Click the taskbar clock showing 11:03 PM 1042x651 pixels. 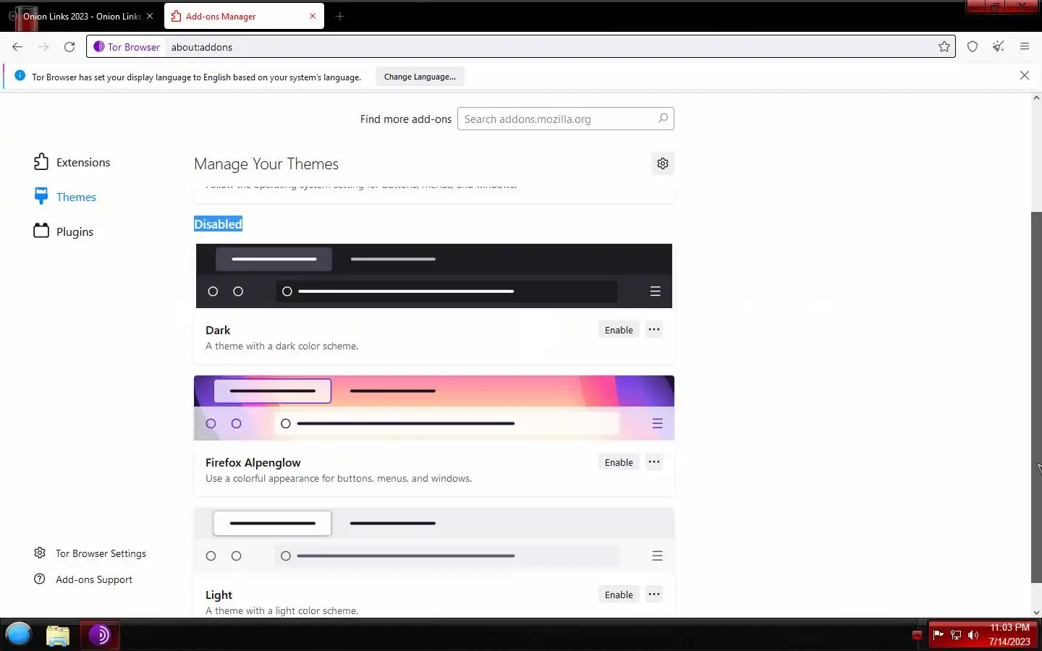(1009, 628)
